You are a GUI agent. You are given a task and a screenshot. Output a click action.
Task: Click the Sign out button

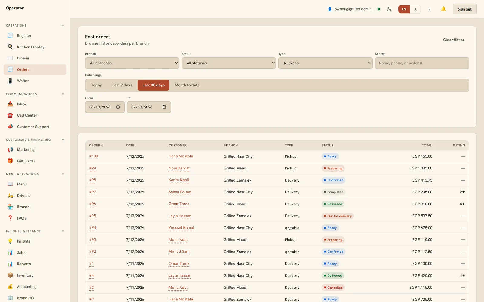pyautogui.click(x=464, y=9)
